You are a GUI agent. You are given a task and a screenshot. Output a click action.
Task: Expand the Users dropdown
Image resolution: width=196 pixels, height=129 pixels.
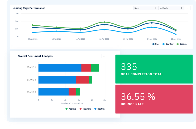(x=146, y=8)
